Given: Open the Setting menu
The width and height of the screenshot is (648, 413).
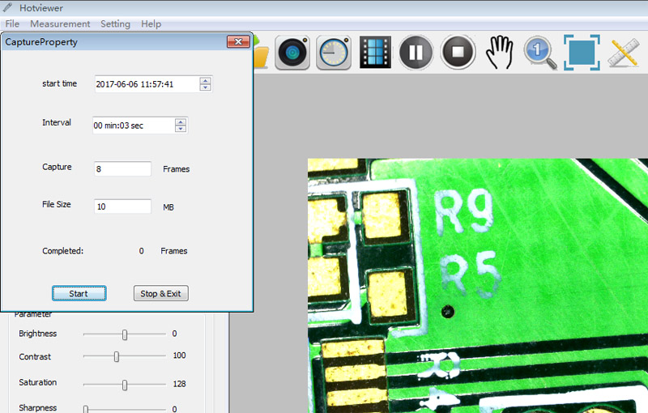Looking at the screenshot, I should click(115, 24).
